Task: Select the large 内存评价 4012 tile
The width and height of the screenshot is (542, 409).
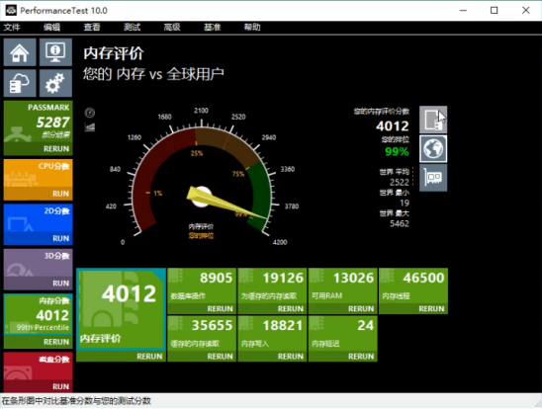Action: coord(121,309)
